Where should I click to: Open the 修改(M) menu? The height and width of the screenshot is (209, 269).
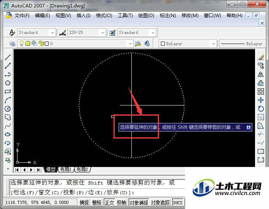(x=190, y=16)
